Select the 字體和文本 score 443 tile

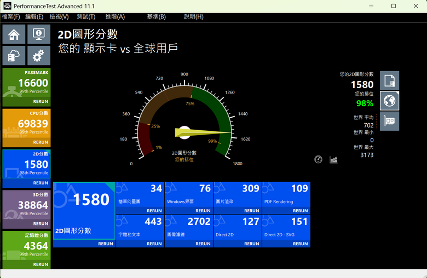point(140,228)
